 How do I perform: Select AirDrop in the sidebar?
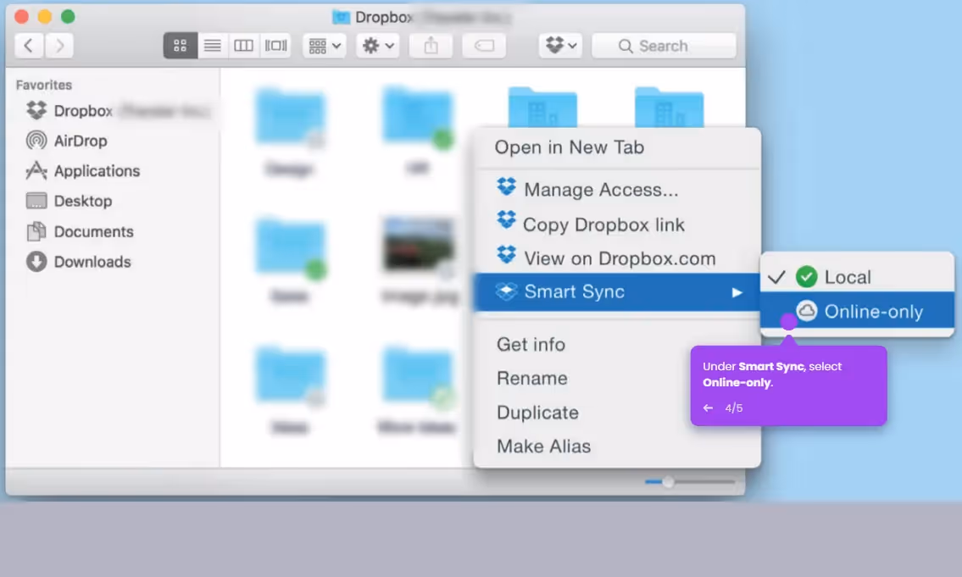(81, 141)
